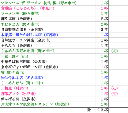Select the 二輪屋（射水市） cell
Image resolution: width=128 pixels, height=113 pixels.
pyautogui.click(x=48, y=88)
